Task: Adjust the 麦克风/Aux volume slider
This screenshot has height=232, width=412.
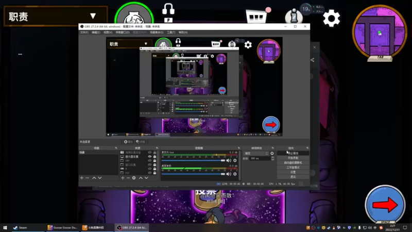Action: pyautogui.click(x=194, y=160)
